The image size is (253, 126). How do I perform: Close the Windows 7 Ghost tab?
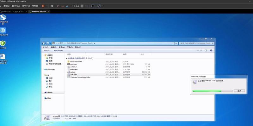point(48,12)
